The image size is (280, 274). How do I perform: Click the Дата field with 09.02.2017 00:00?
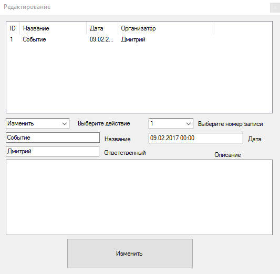coord(196,138)
